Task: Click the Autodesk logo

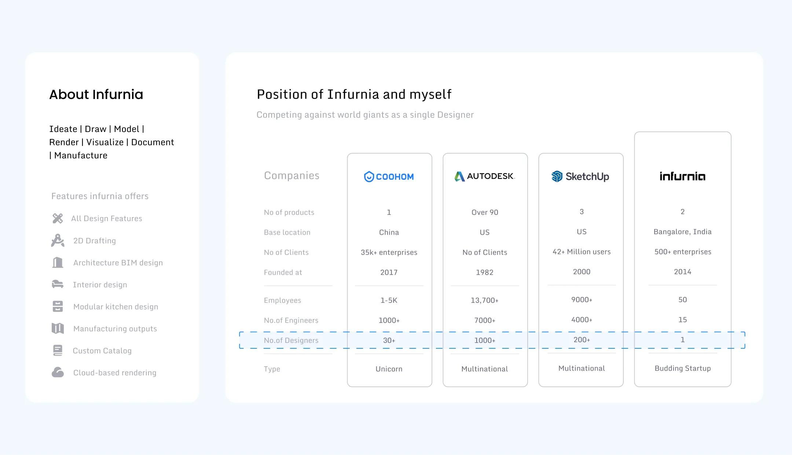Action: point(485,176)
